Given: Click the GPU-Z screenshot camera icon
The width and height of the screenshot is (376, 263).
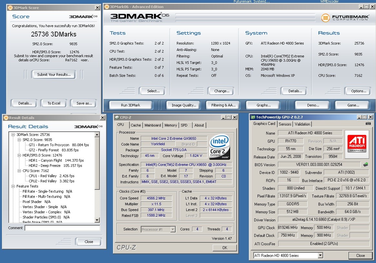Looking at the screenshot, I should coord(368,124).
